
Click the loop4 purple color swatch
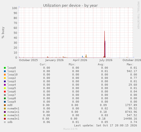(5, 85)
